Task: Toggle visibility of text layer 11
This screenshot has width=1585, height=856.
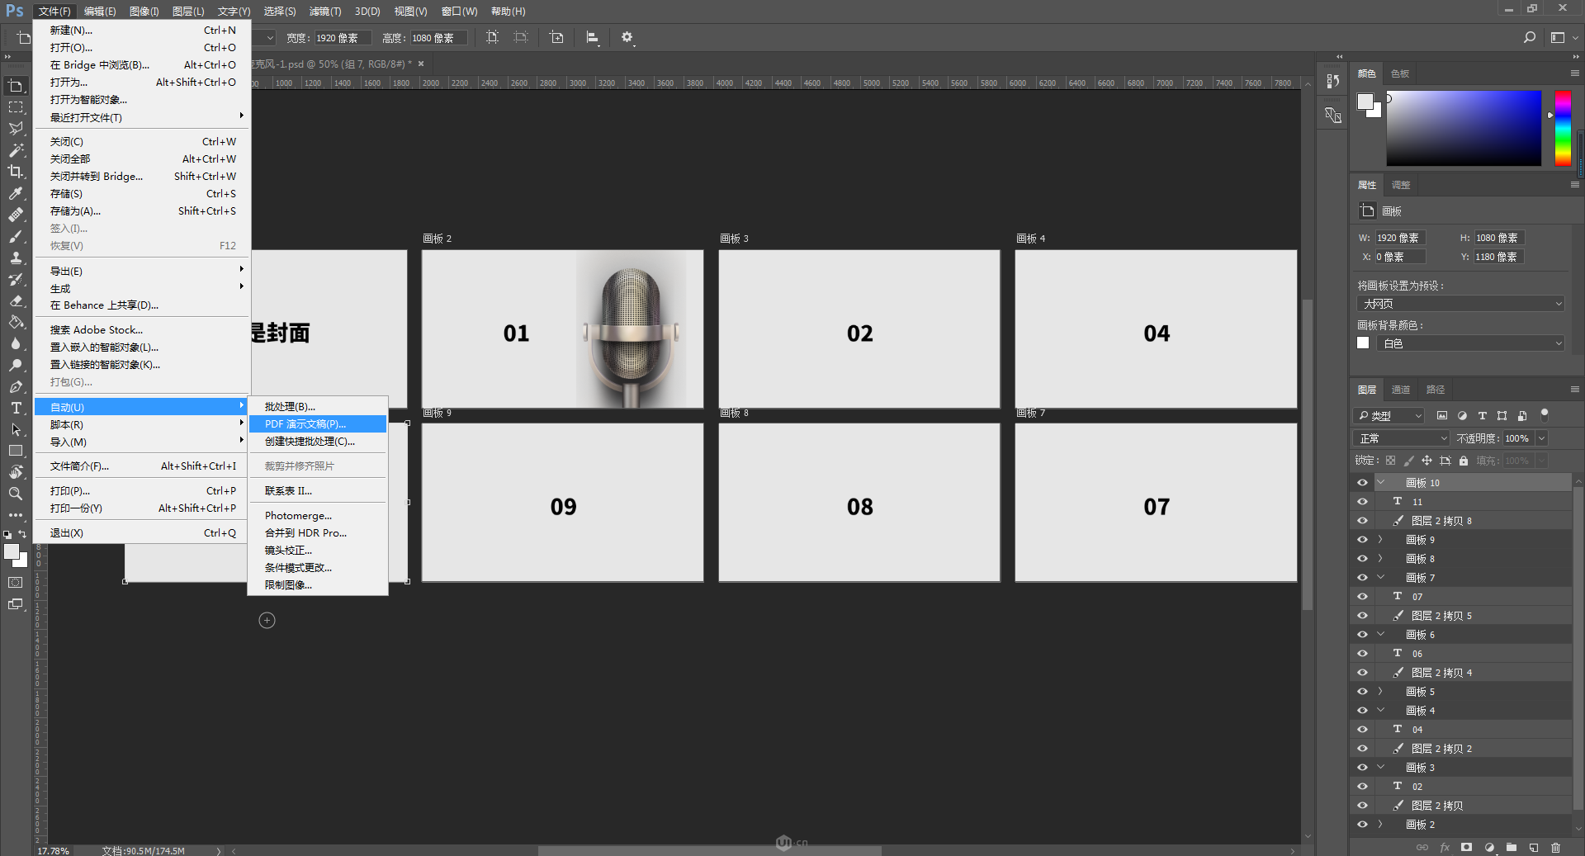Action: pyautogui.click(x=1362, y=502)
